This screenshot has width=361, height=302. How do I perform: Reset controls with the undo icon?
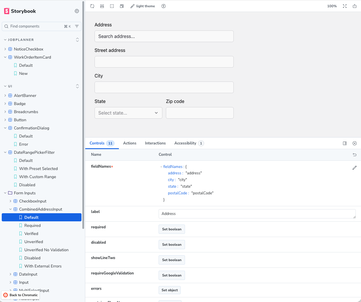[x=355, y=155]
